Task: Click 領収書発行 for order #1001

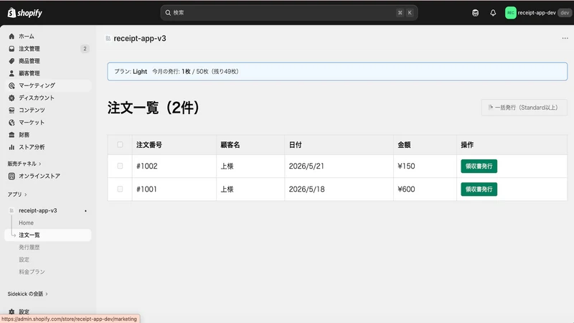Action: (x=479, y=189)
